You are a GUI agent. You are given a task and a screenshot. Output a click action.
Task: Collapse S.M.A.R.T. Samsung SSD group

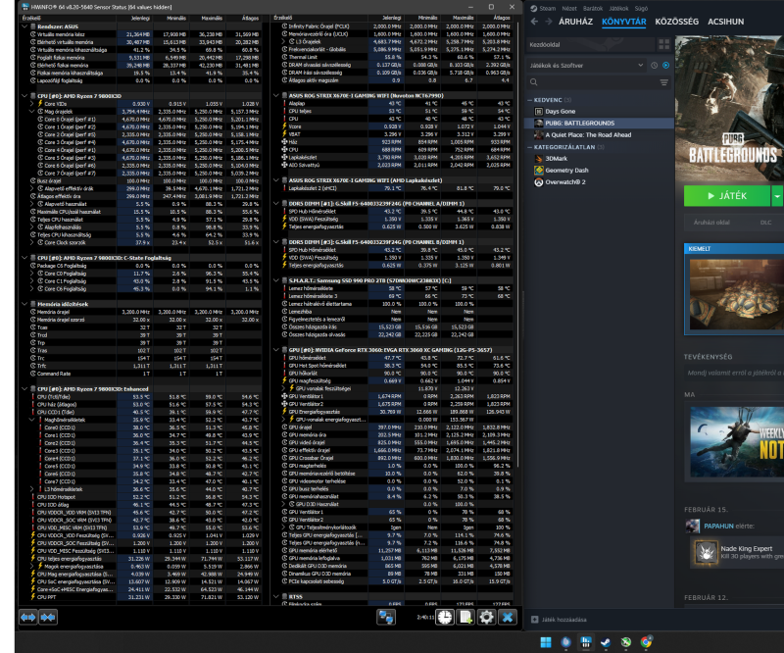275,280
